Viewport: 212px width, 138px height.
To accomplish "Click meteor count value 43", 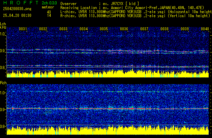I will (x=49, y=12).
